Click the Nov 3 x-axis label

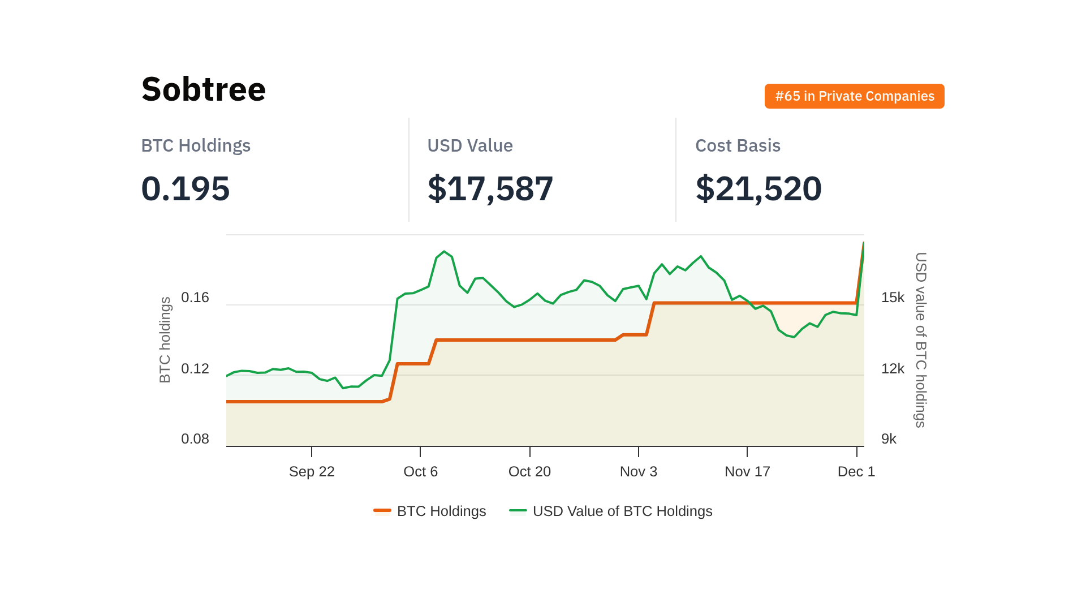pos(638,471)
